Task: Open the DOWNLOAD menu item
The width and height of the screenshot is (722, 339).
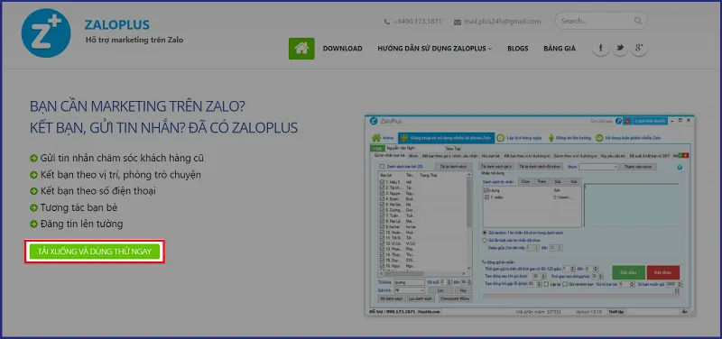Action: pyautogui.click(x=342, y=49)
